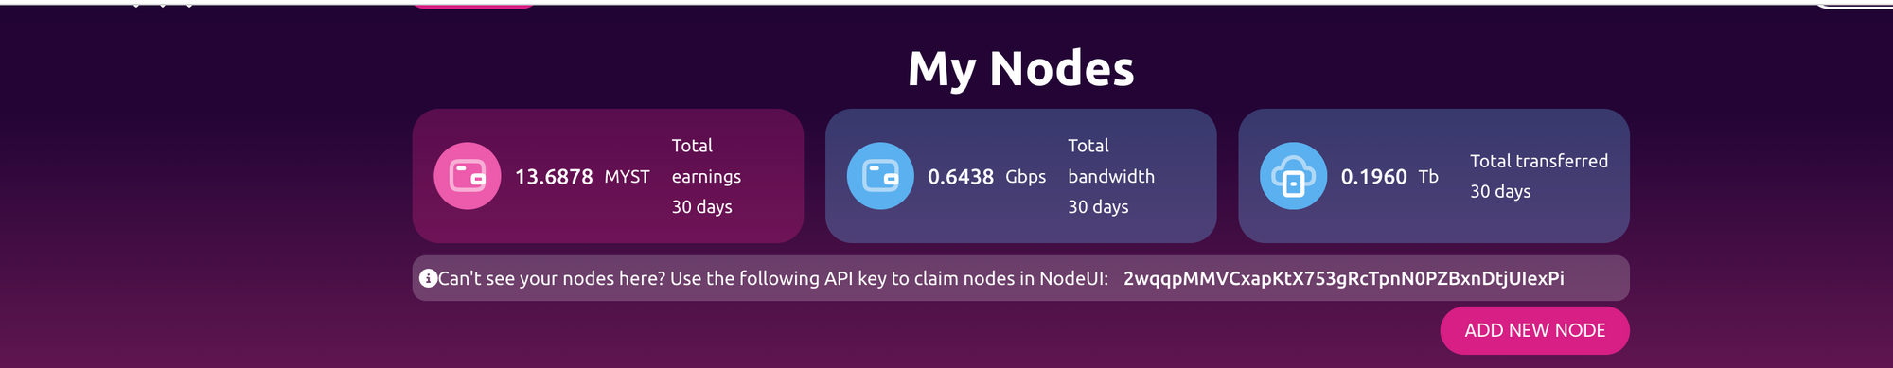The width and height of the screenshot is (1893, 368).
Task: Click the "Can't see your nodes here?" message
Action: (552, 278)
